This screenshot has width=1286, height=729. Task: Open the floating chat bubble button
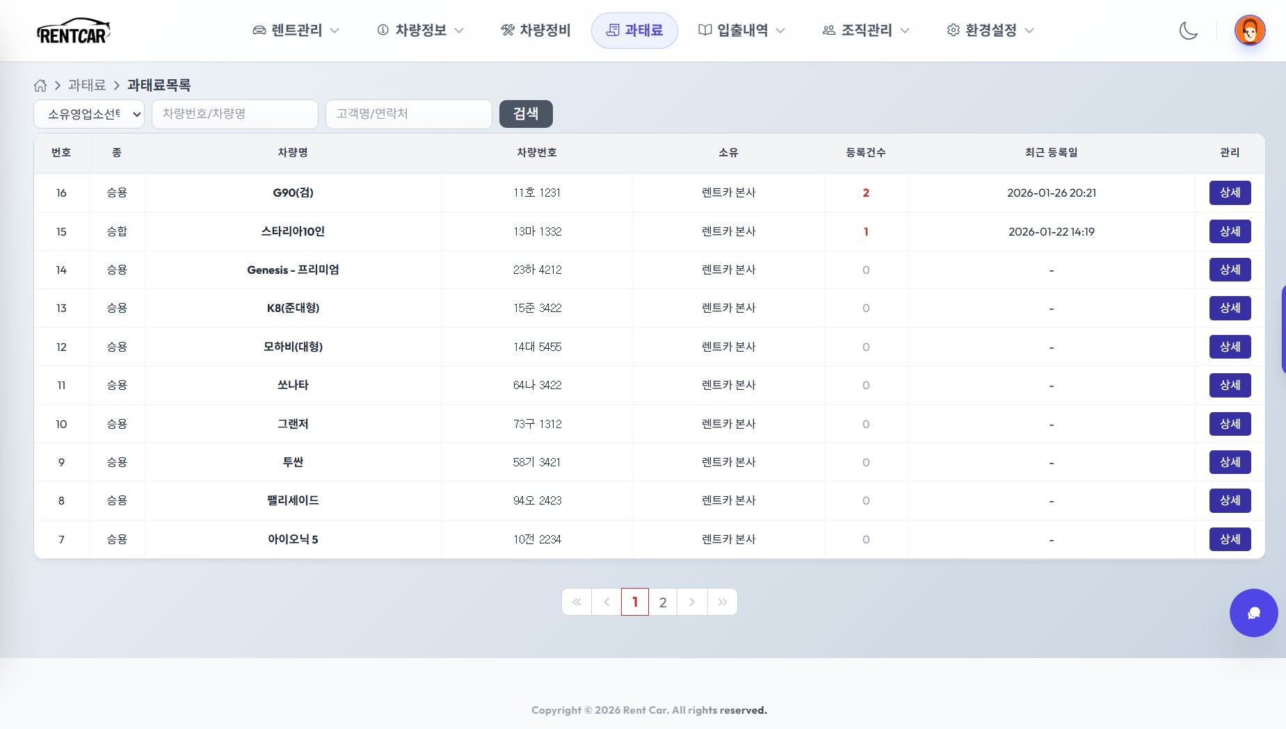coord(1253,613)
